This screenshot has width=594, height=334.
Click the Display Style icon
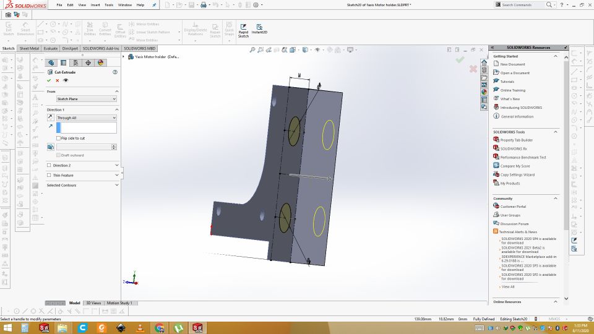coord(305,49)
